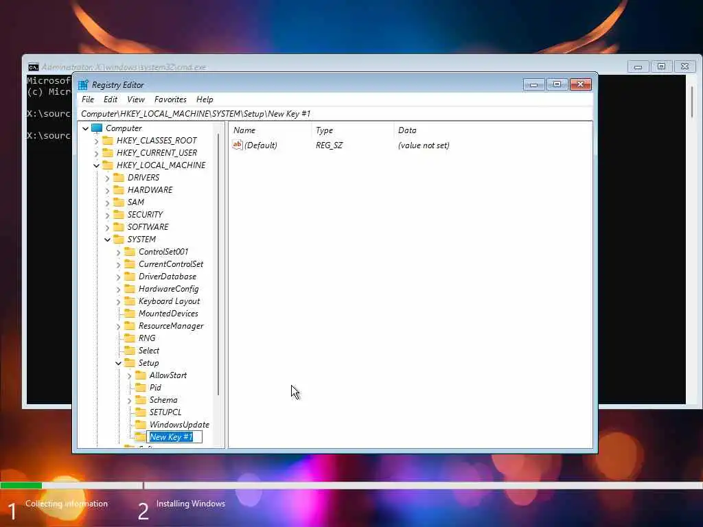Click the ResourceManager folder icon
This screenshot has width=703, height=527.
pos(130,326)
